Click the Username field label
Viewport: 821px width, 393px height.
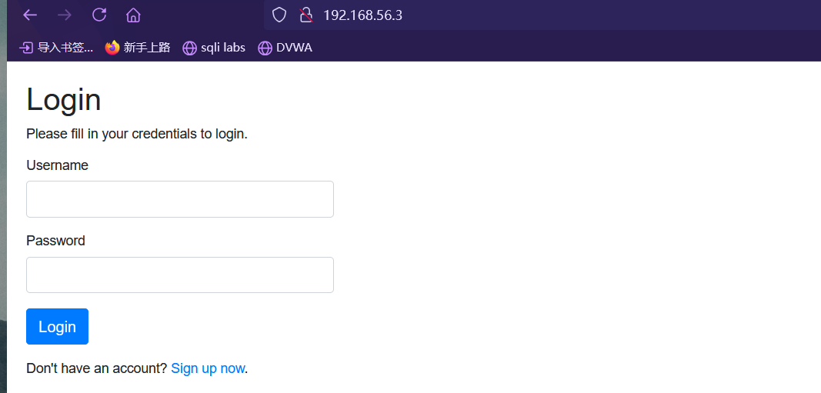pyautogui.click(x=57, y=165)
